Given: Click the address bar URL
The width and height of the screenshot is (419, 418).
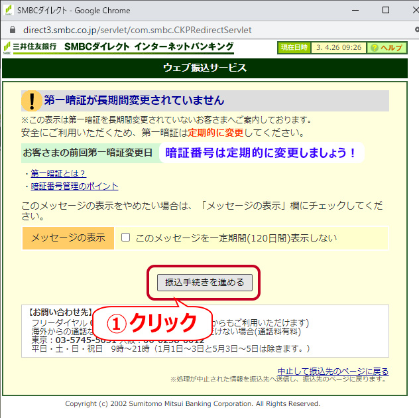Looking at the screenshot, I should (x=137, y=30).
